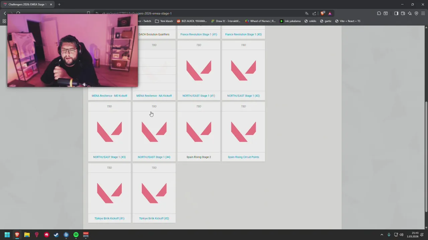Click NORTH//EAST Stage 1 (#1) Valorant logo

coord(199,70)
